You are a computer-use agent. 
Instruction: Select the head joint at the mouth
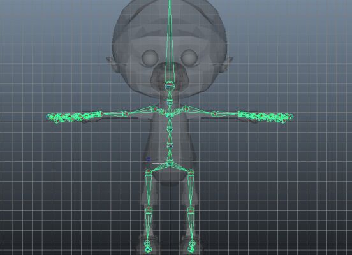pyautogui.click(x=170, y=85)
